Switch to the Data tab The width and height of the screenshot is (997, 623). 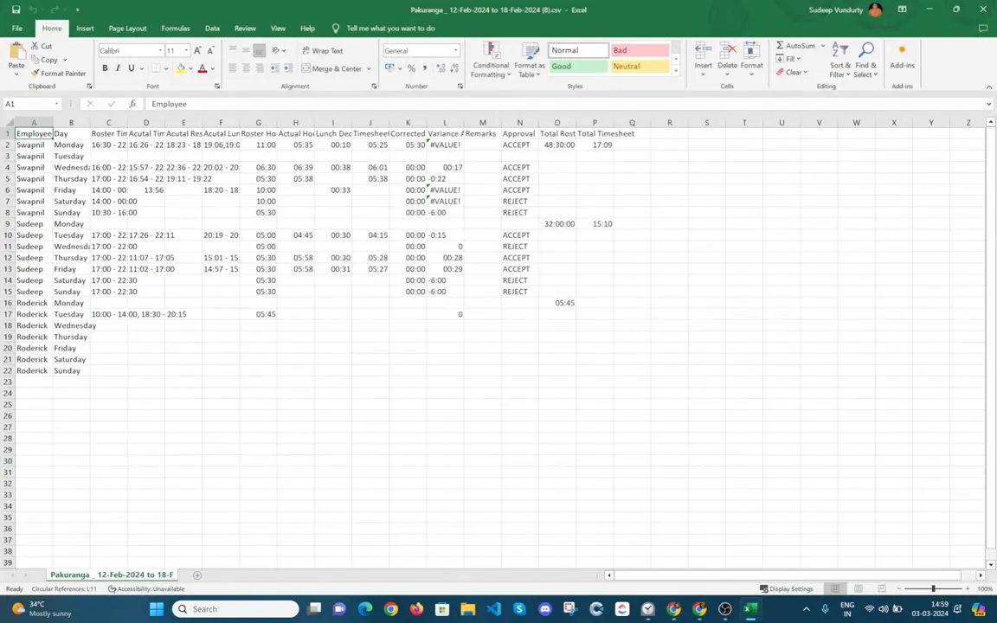point(212,29)
